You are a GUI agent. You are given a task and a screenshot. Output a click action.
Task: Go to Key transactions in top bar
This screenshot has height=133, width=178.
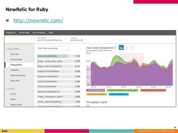point(39,33)
